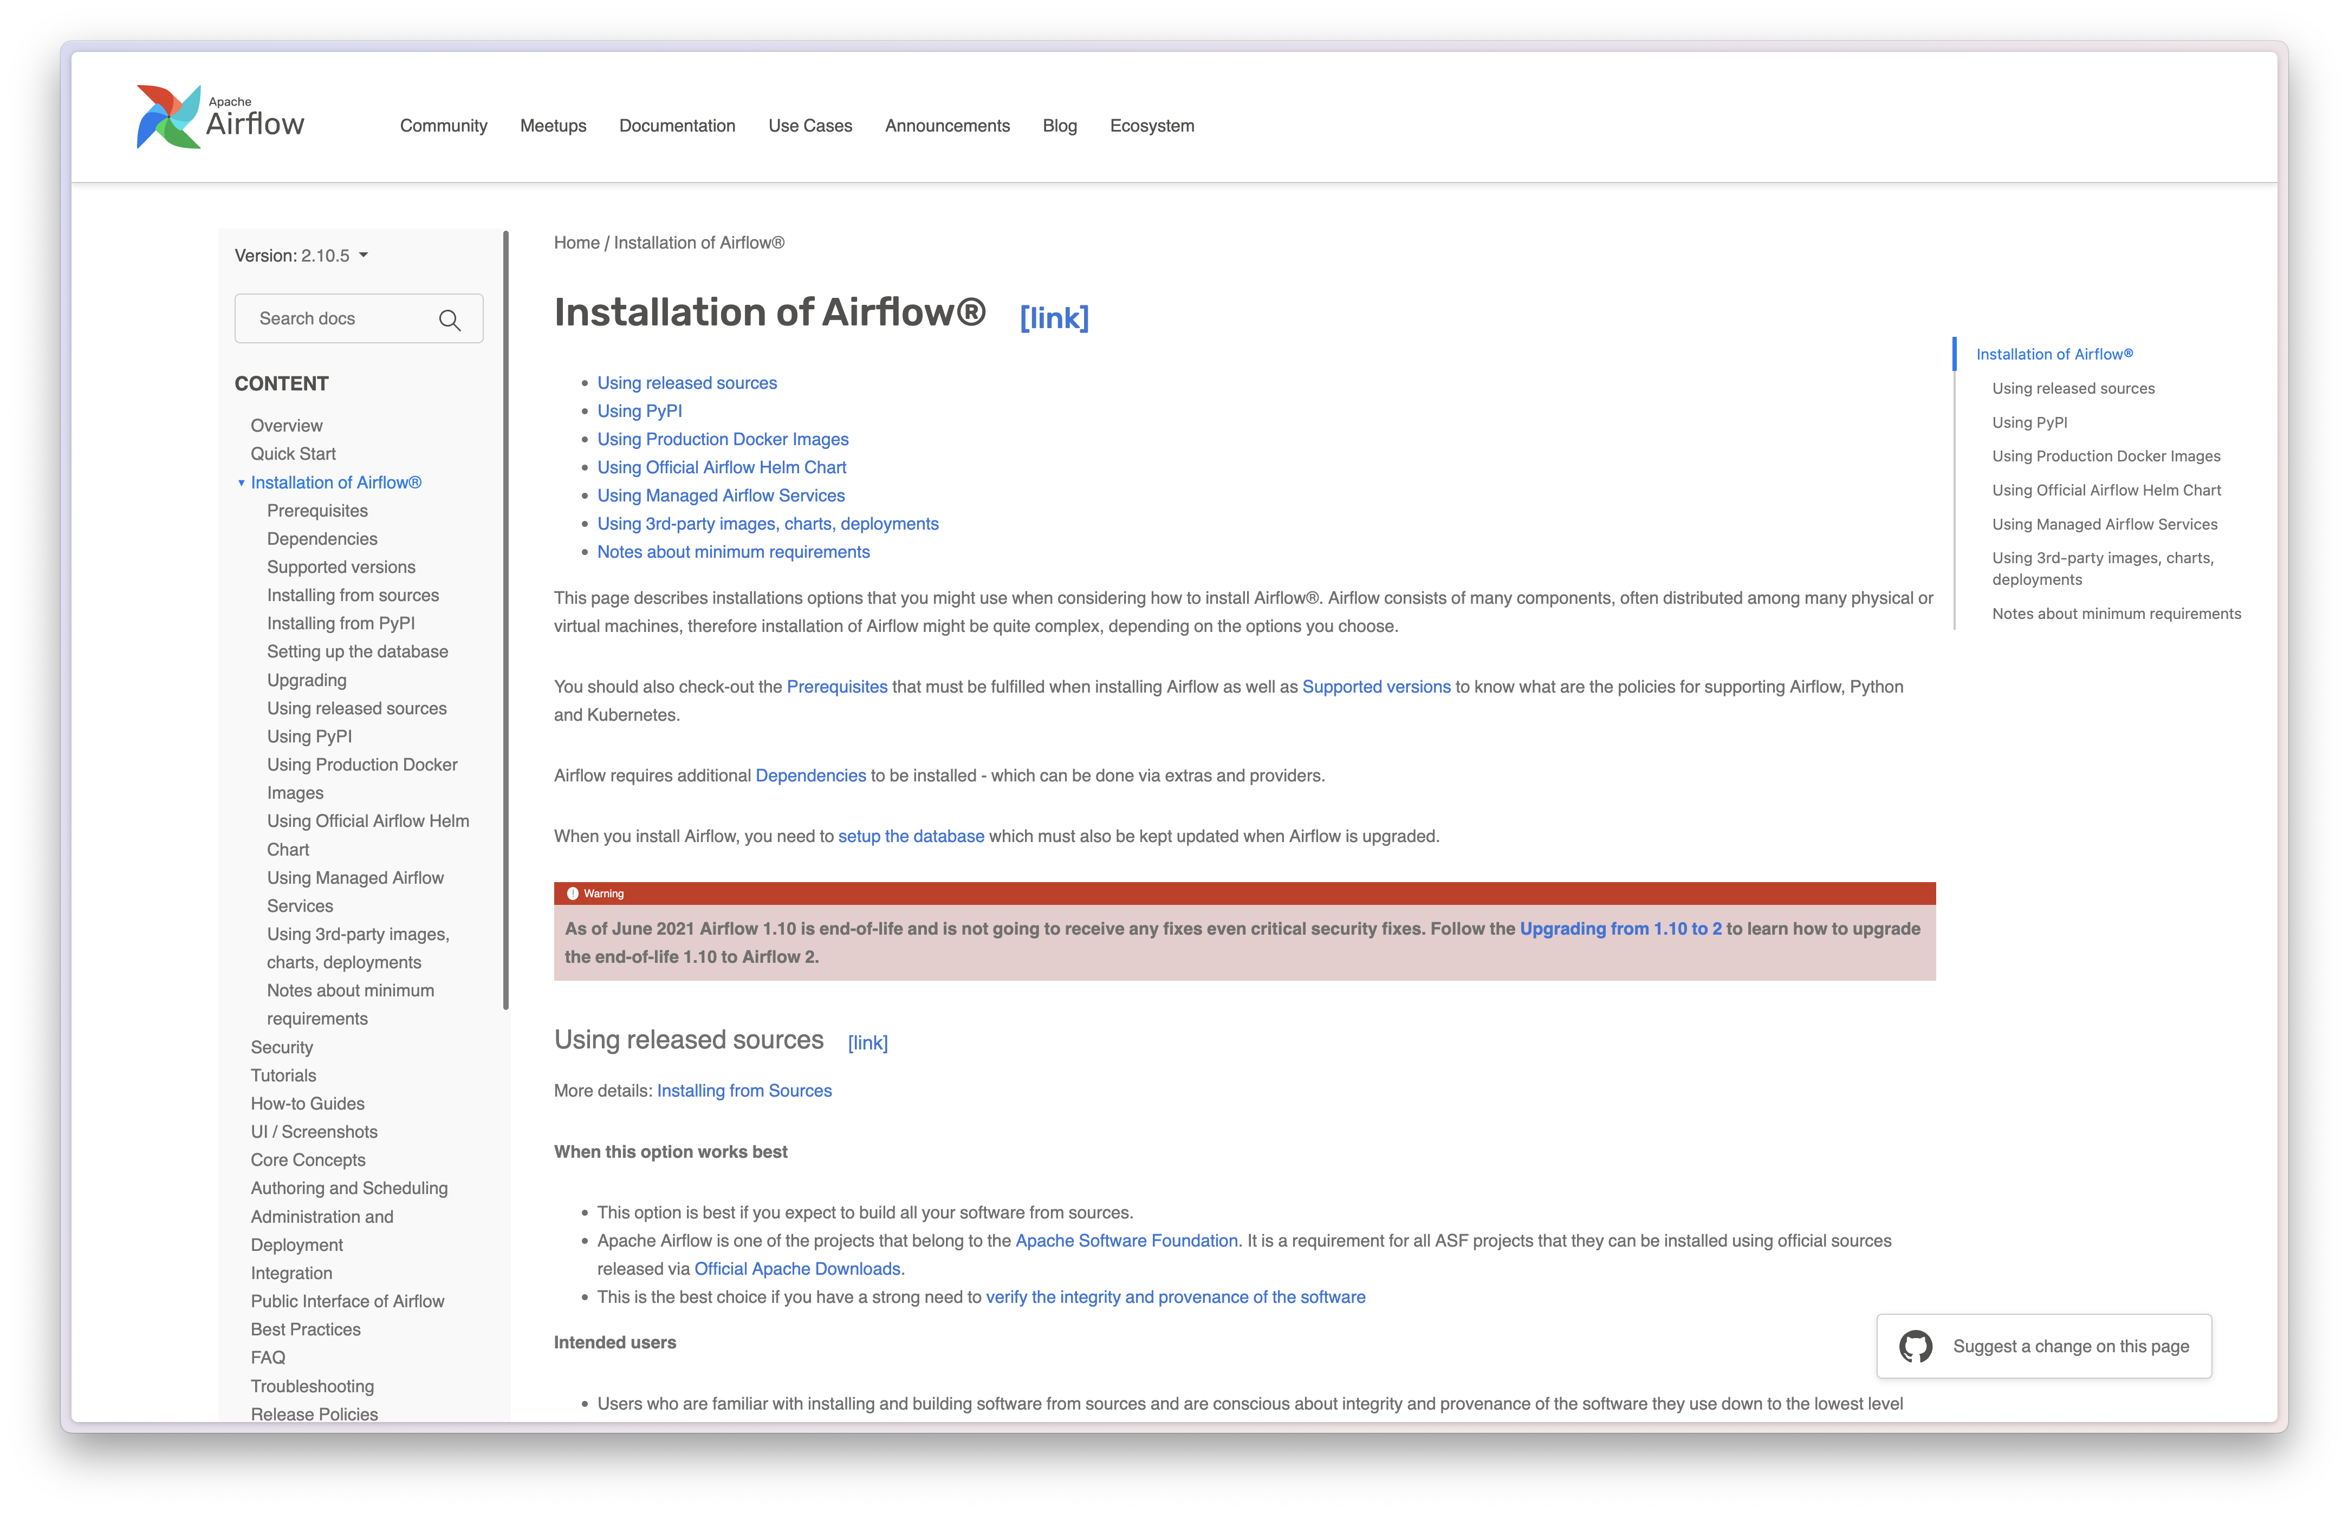Open Meetups in top navigation
Screen dimensions: 2349x1513
click(553, 126)
